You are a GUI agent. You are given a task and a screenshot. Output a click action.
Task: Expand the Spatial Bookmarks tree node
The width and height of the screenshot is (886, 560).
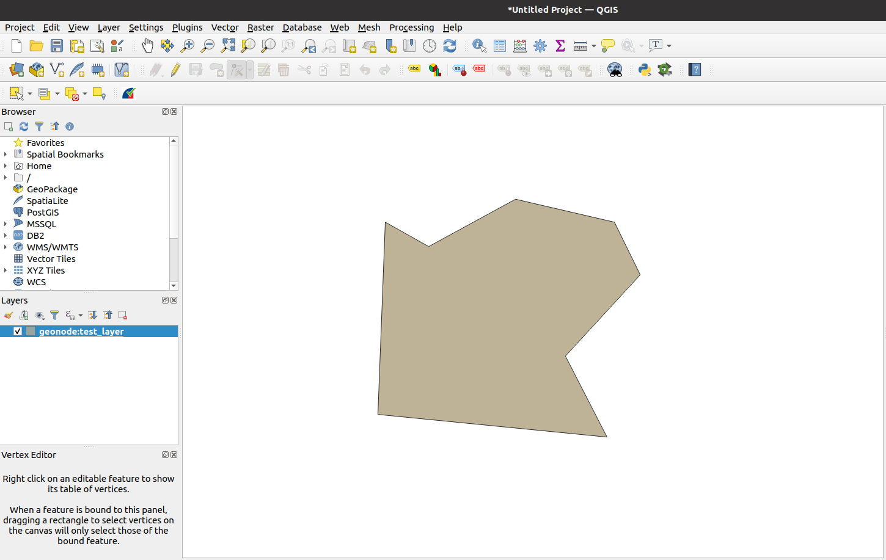(5, 155)
